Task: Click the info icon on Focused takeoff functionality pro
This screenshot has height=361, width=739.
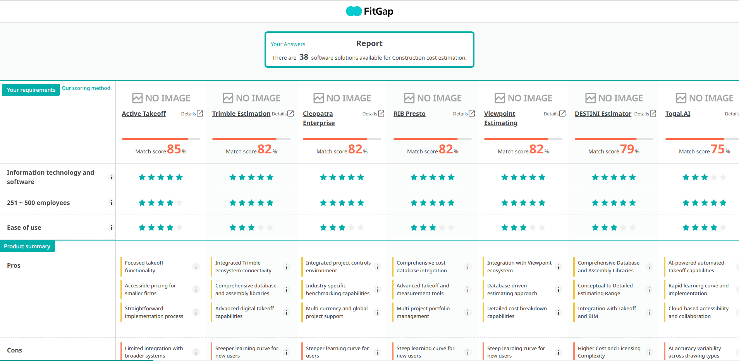Action: tap(196, 266)
